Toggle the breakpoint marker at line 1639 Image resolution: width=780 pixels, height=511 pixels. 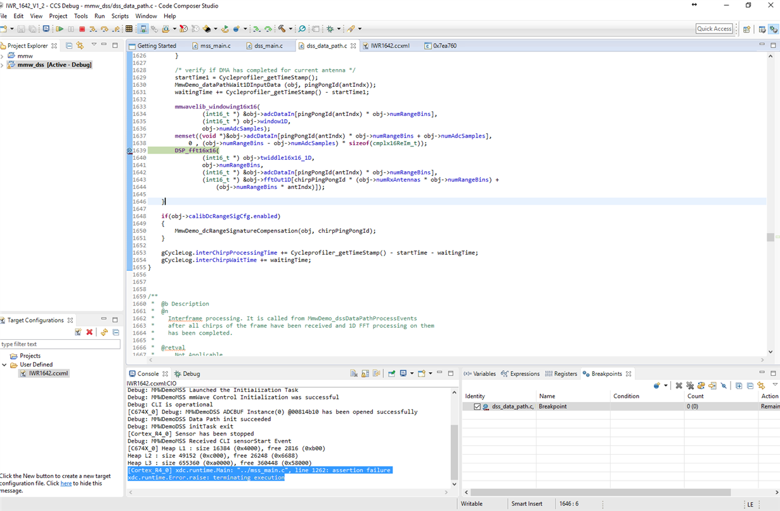click(129, 151)
